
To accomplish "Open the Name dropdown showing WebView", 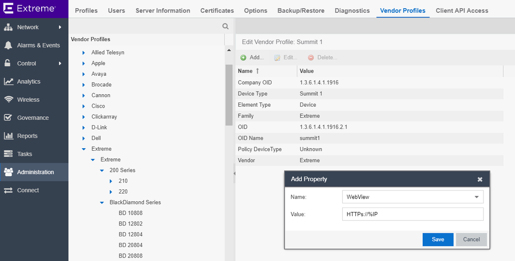I will [x=476, y=197].
